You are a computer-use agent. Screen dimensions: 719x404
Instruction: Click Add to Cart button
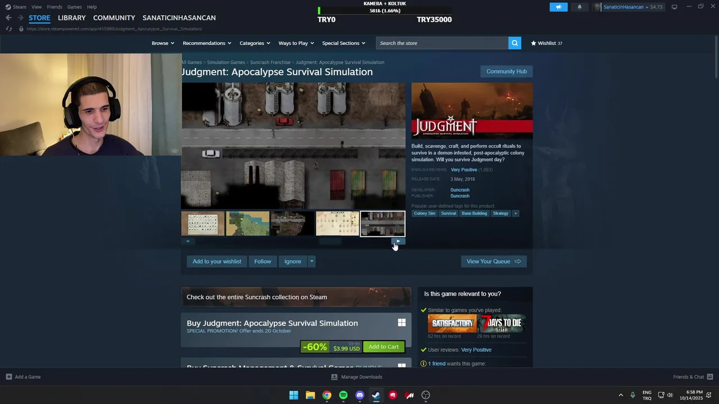point(384,347)
